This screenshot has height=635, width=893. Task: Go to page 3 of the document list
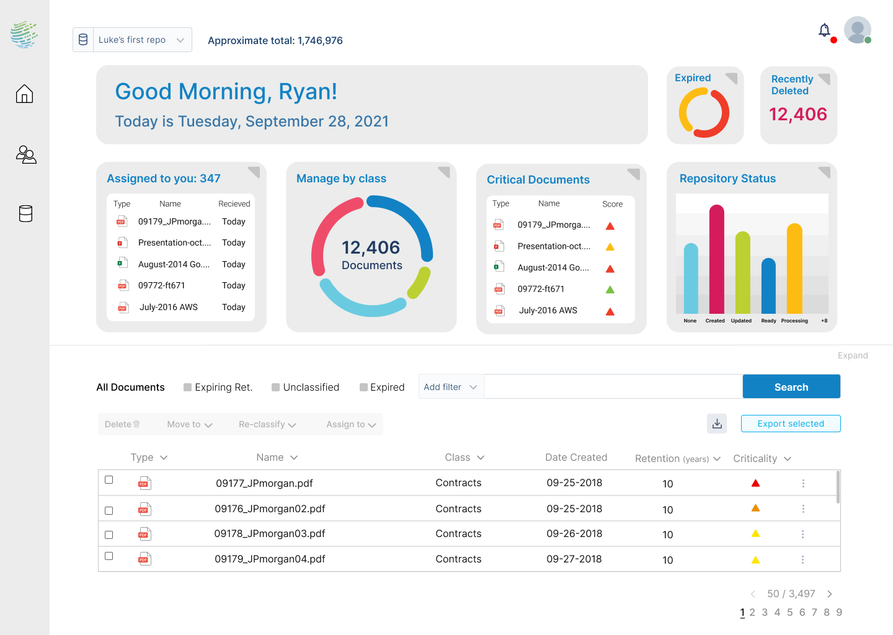point(765,612)
